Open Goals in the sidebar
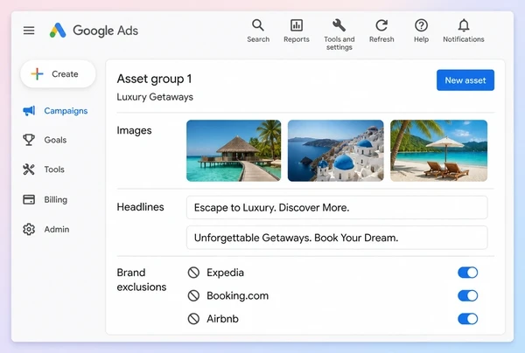 tap(45, 140)
